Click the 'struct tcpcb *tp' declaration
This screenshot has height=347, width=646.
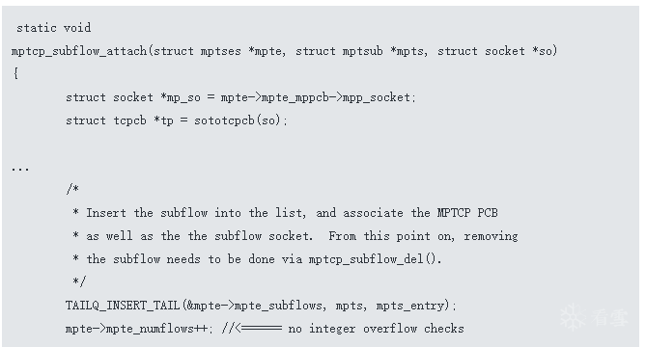pyautogui.click(x=120, y=120)
